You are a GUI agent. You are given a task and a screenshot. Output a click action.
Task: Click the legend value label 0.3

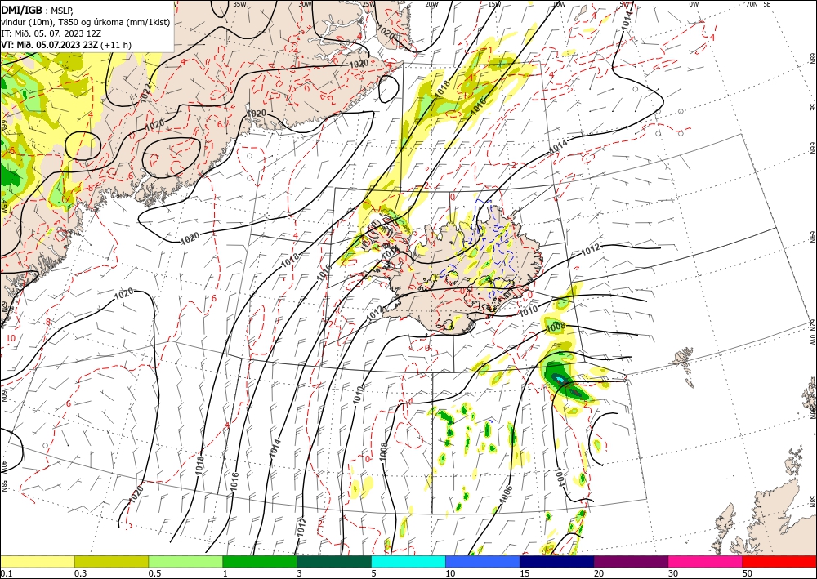[80, 573]
